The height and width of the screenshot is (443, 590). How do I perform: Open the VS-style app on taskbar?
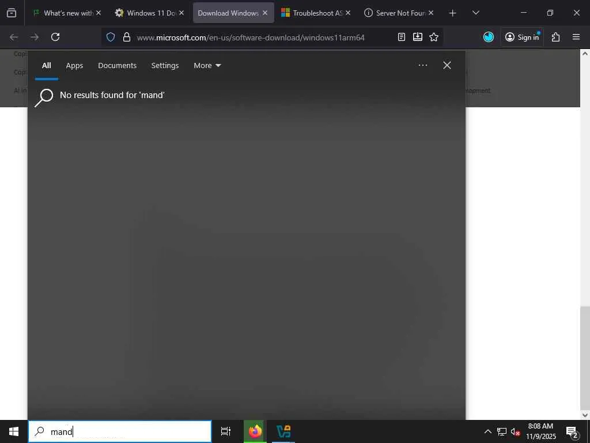pos(283,431)
